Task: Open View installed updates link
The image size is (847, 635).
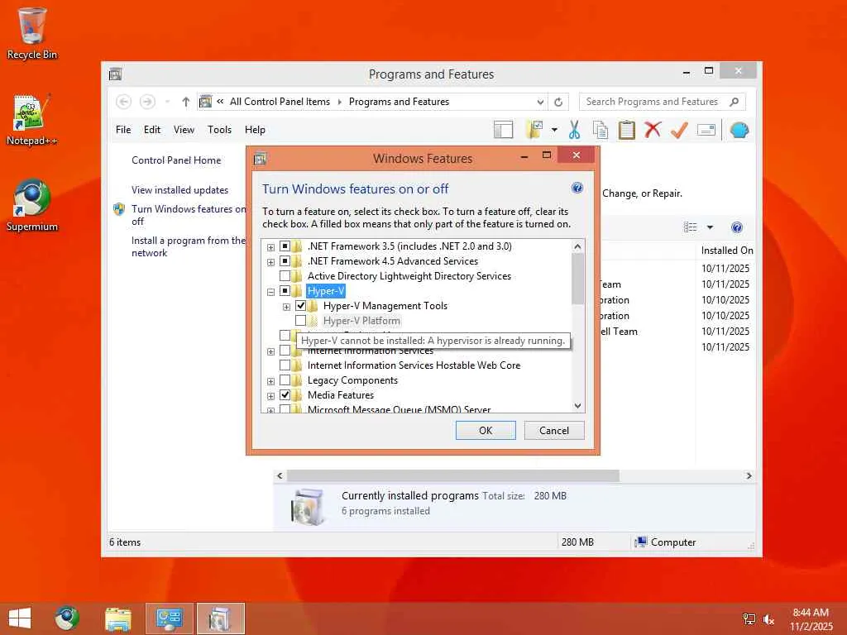Action: point(179,190)
